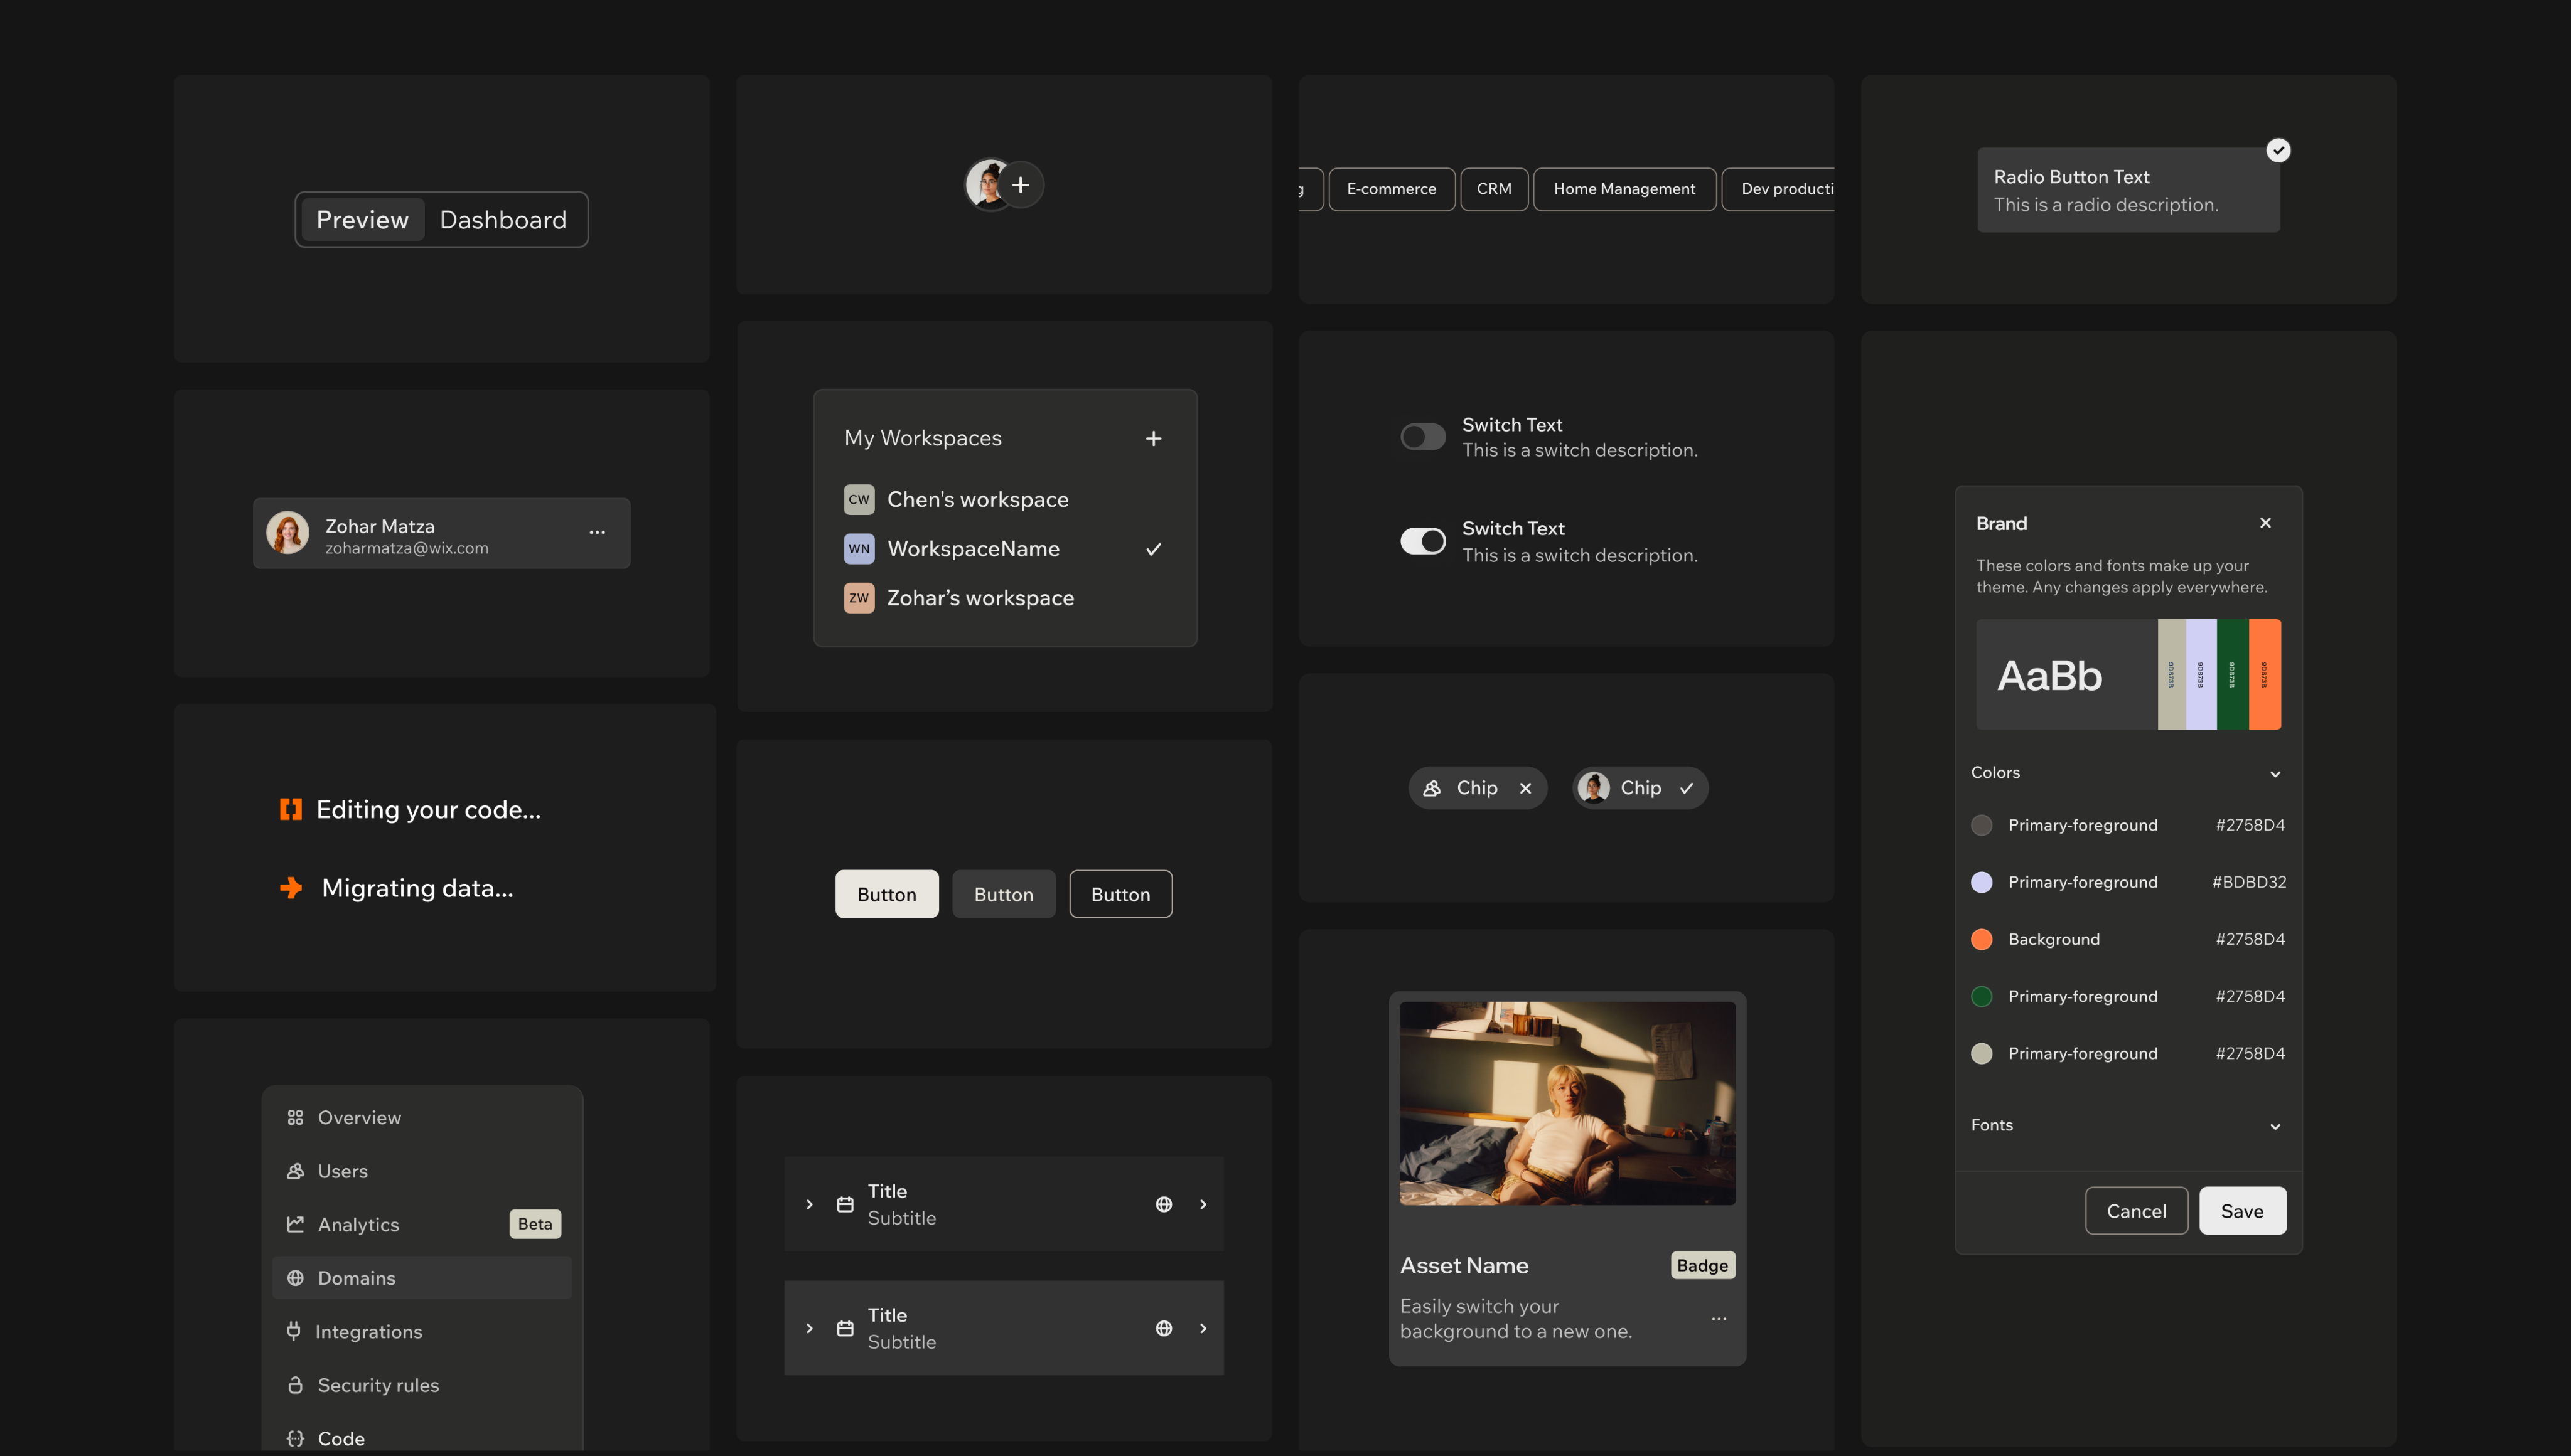Viewport: 2571px width, 1456px height.
Task: Click the Cancel button in Brand panel
Action: coord(2136,1211)
